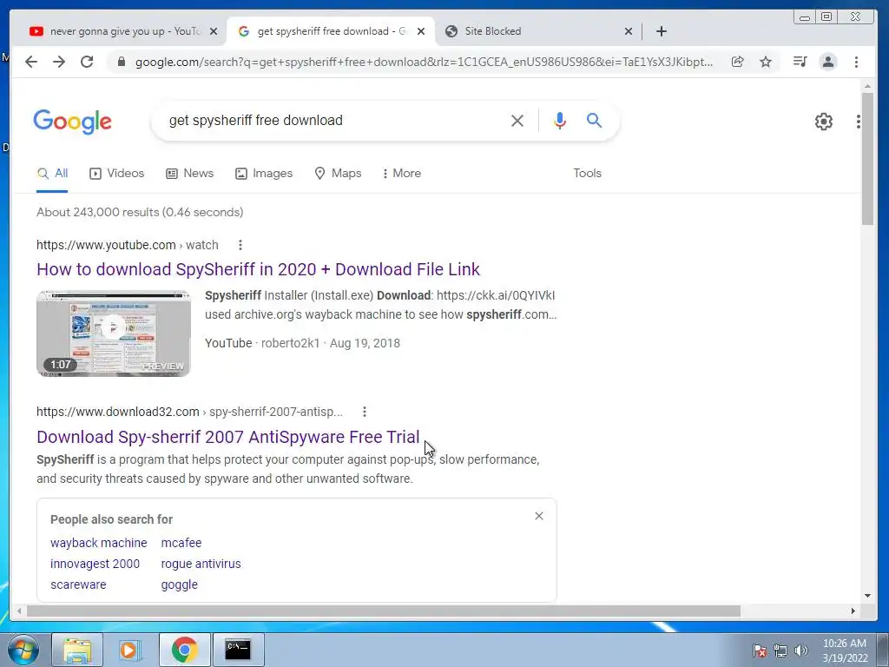Click in the Google search input field

click(x=334, y=120)
